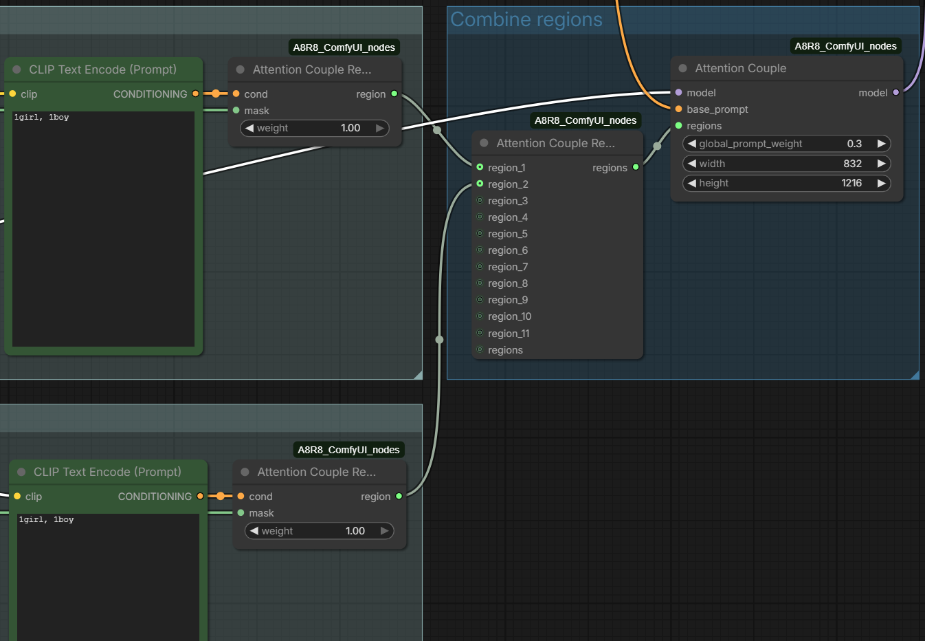Click the regions input port on Attention Couple
Screen dimensions: 925x641
(678, 125)
